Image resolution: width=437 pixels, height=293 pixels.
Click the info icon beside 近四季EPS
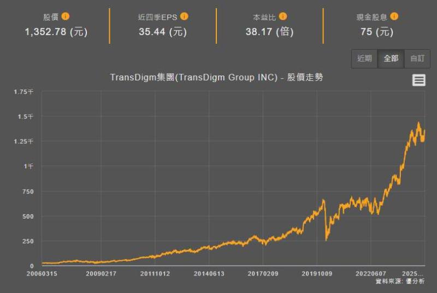(184, 16)
